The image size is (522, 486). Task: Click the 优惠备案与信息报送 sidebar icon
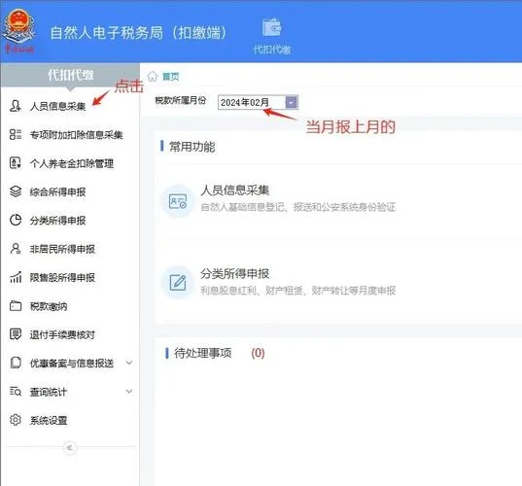tap(16, 363)
